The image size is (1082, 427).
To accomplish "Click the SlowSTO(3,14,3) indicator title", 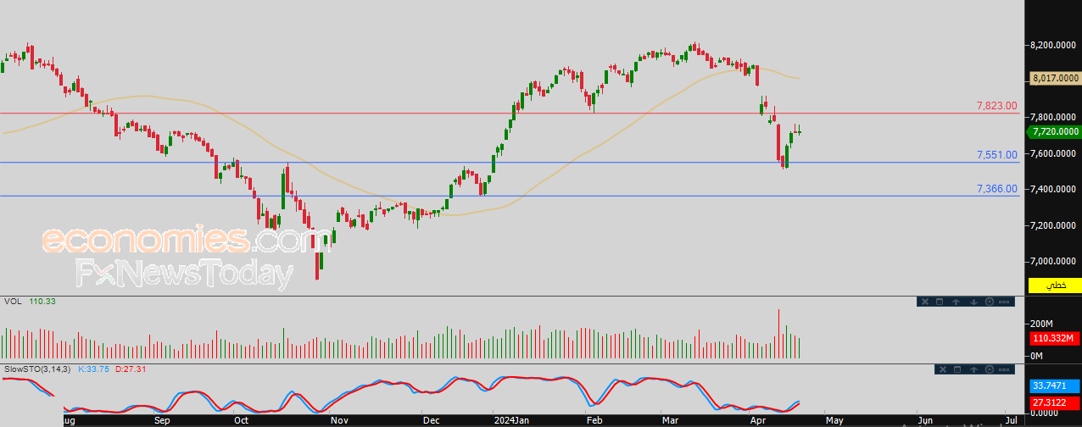I will [x=37, y=369].
